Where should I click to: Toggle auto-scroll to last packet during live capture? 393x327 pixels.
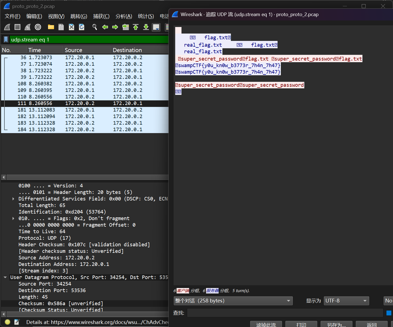tap(156, 27)
